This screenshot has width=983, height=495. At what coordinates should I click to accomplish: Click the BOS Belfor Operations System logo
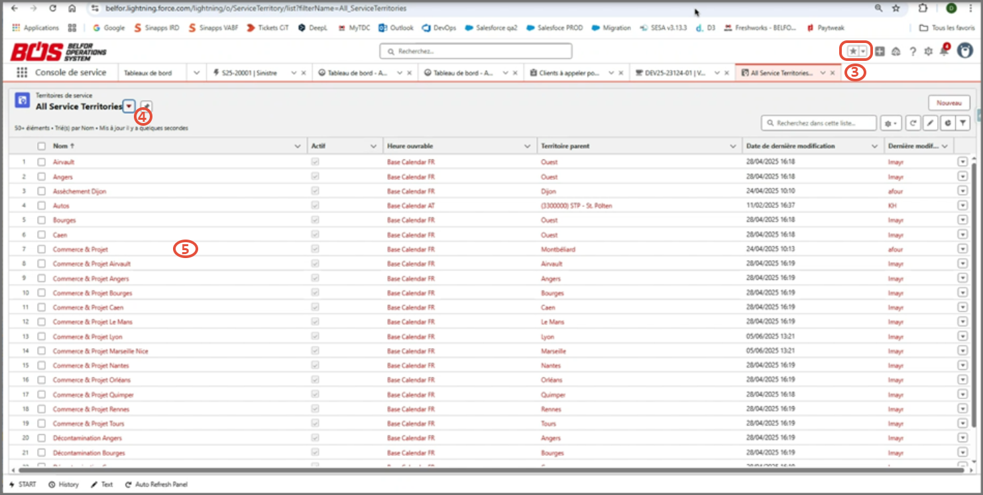point(58,52)
